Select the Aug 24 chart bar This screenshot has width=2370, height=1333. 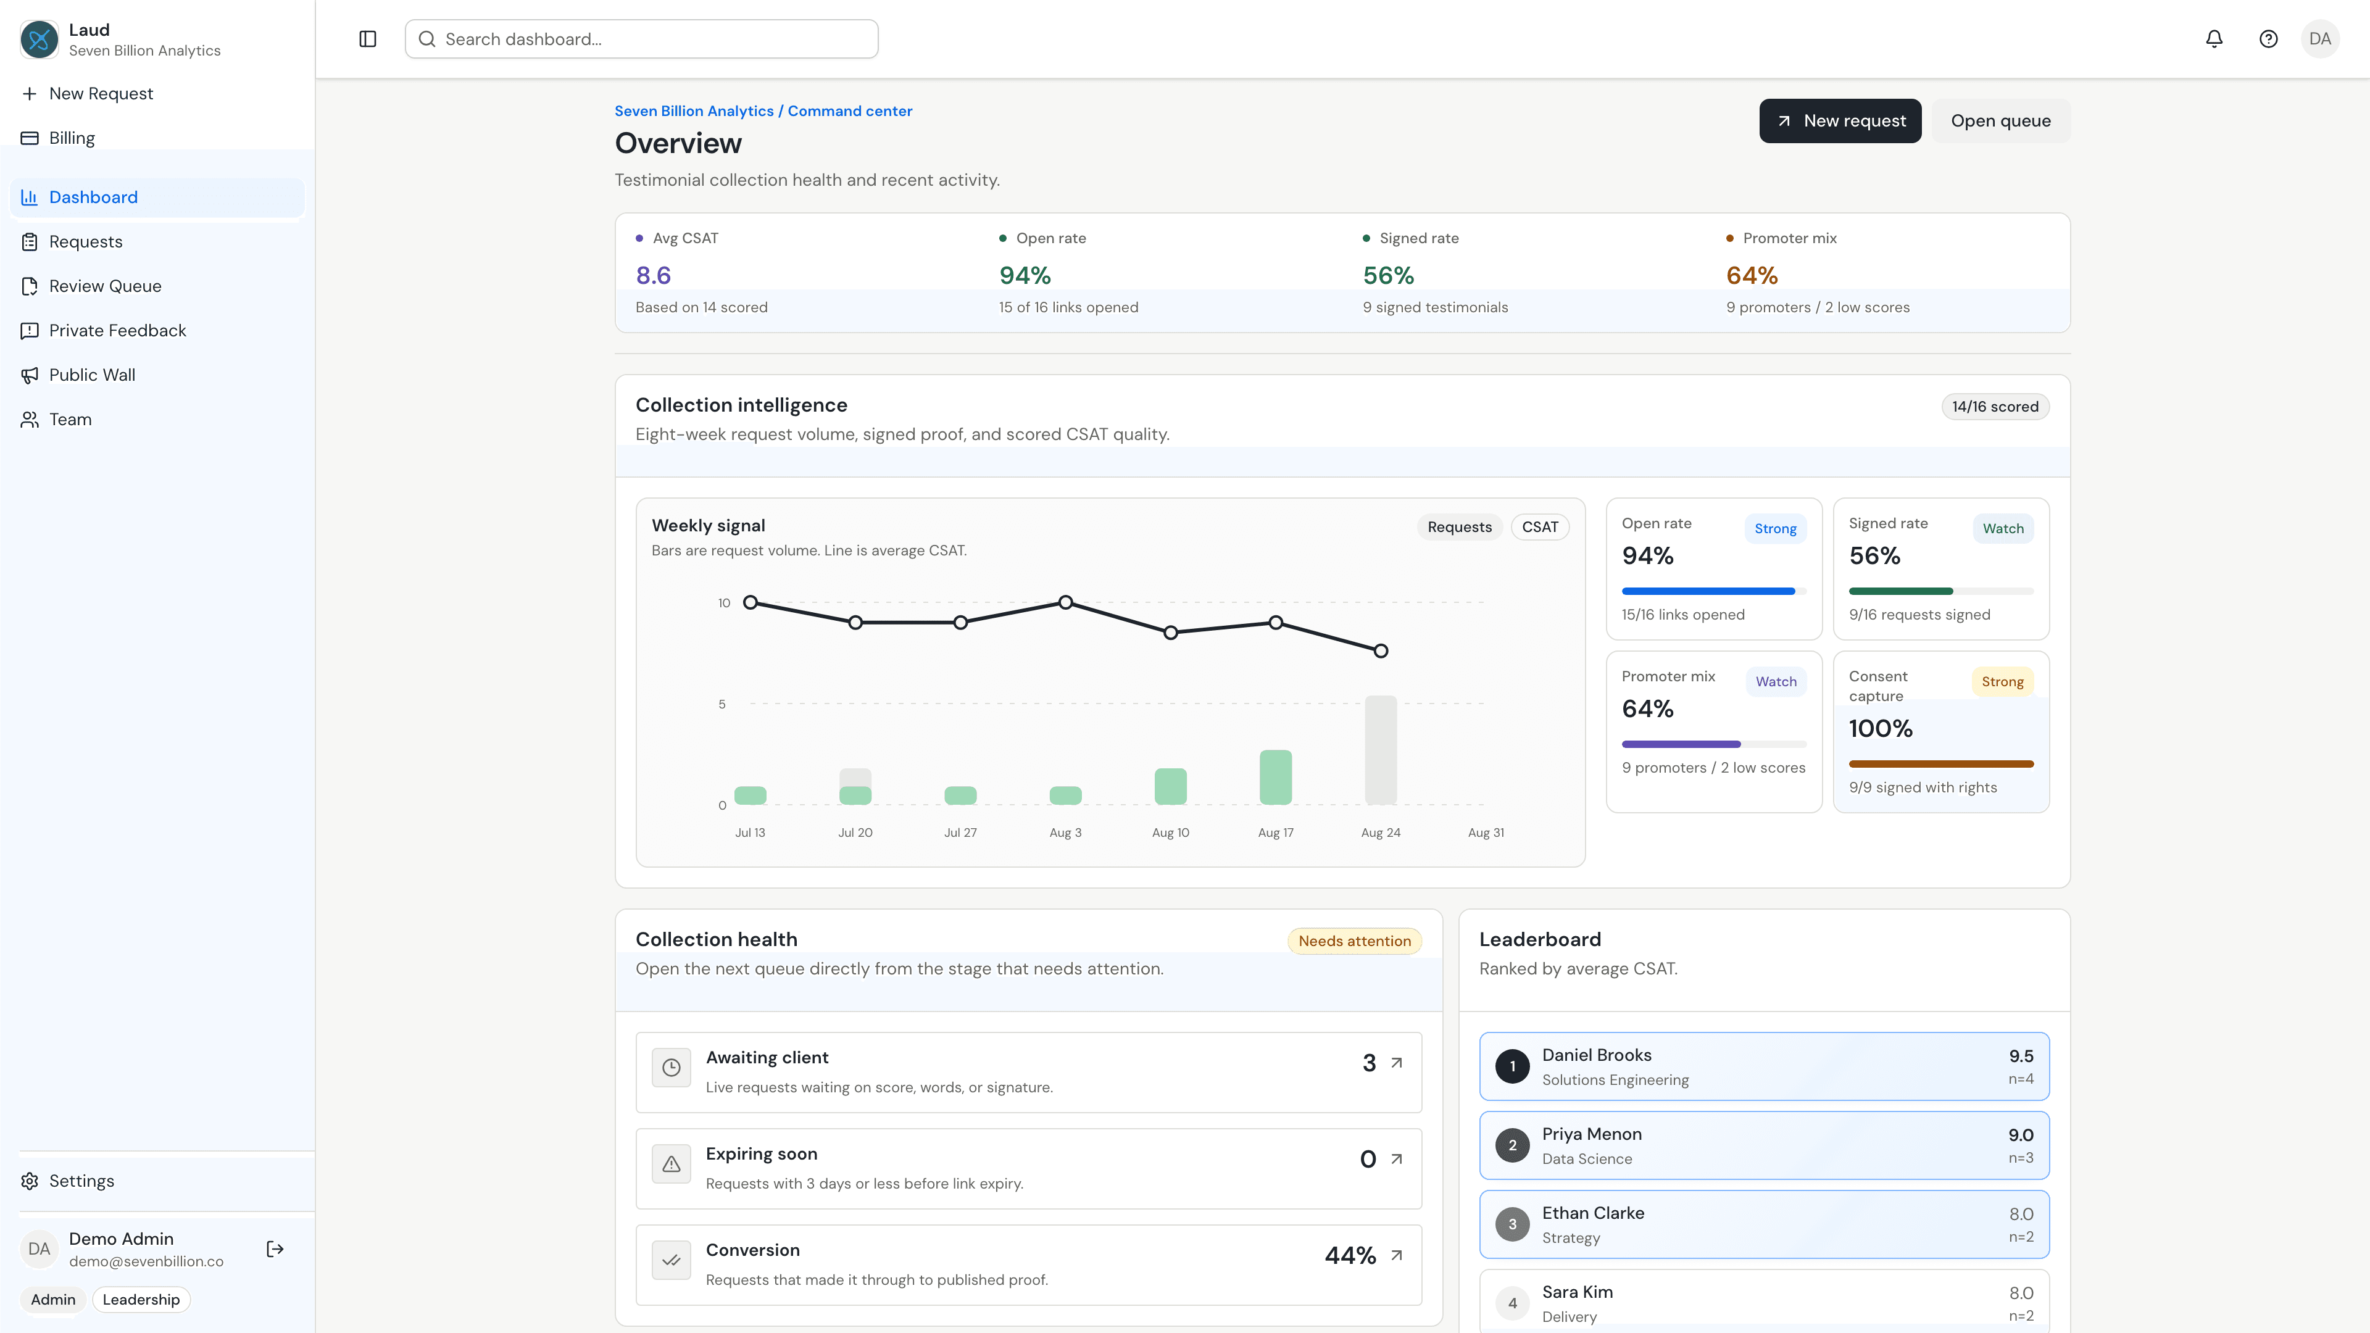coord(1380,750)
